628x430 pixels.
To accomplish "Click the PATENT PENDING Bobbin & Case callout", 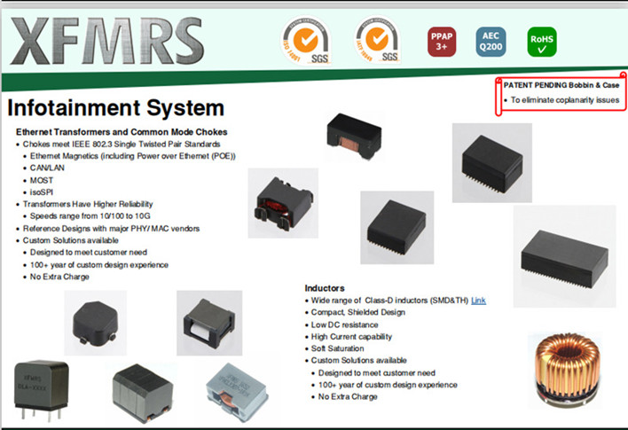I will click(561, 85).
